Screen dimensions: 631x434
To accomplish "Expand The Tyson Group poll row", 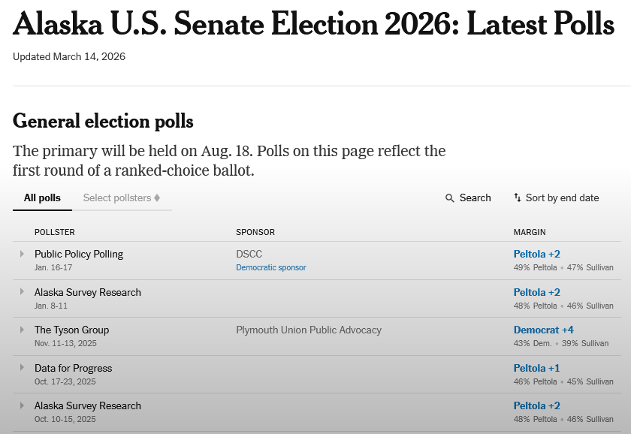I will [x=22, y=330].
